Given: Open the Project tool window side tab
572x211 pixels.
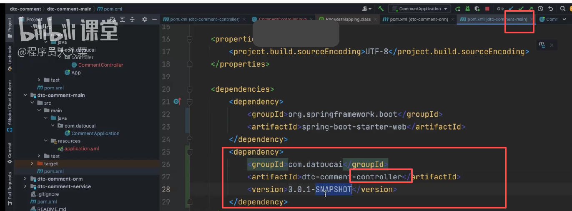Looking at the screenshot, I should tap(9, 28).
